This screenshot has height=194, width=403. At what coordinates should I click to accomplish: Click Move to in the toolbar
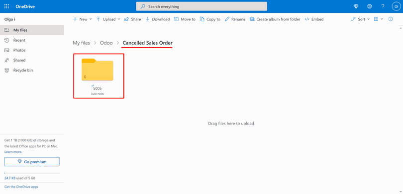185,19
